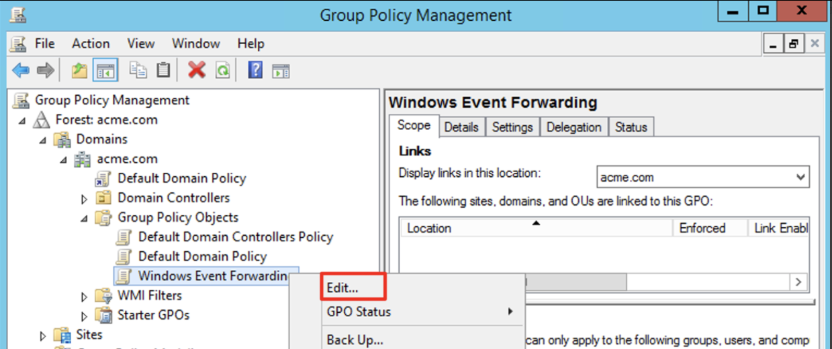Image resolution: width=832 pixels, height=349 pixels.
Task: Click the red Delete X toolbar icon
Action: tap(197, 70)
